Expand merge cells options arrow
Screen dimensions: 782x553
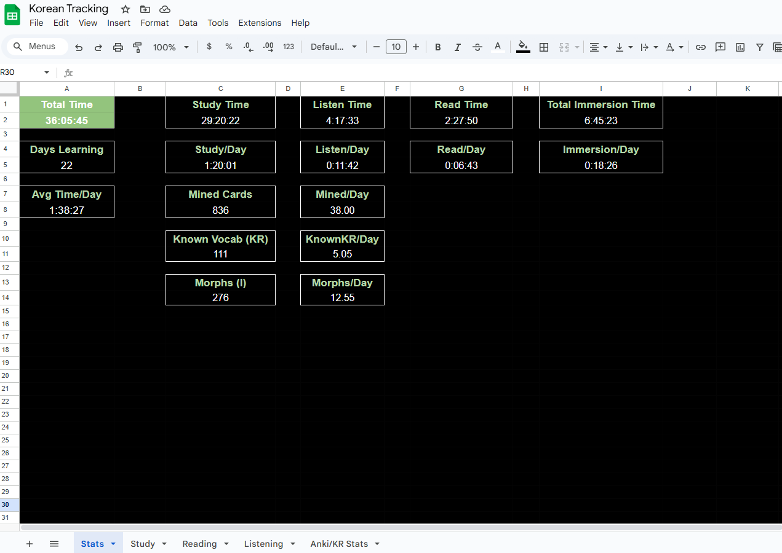(577, 47)
